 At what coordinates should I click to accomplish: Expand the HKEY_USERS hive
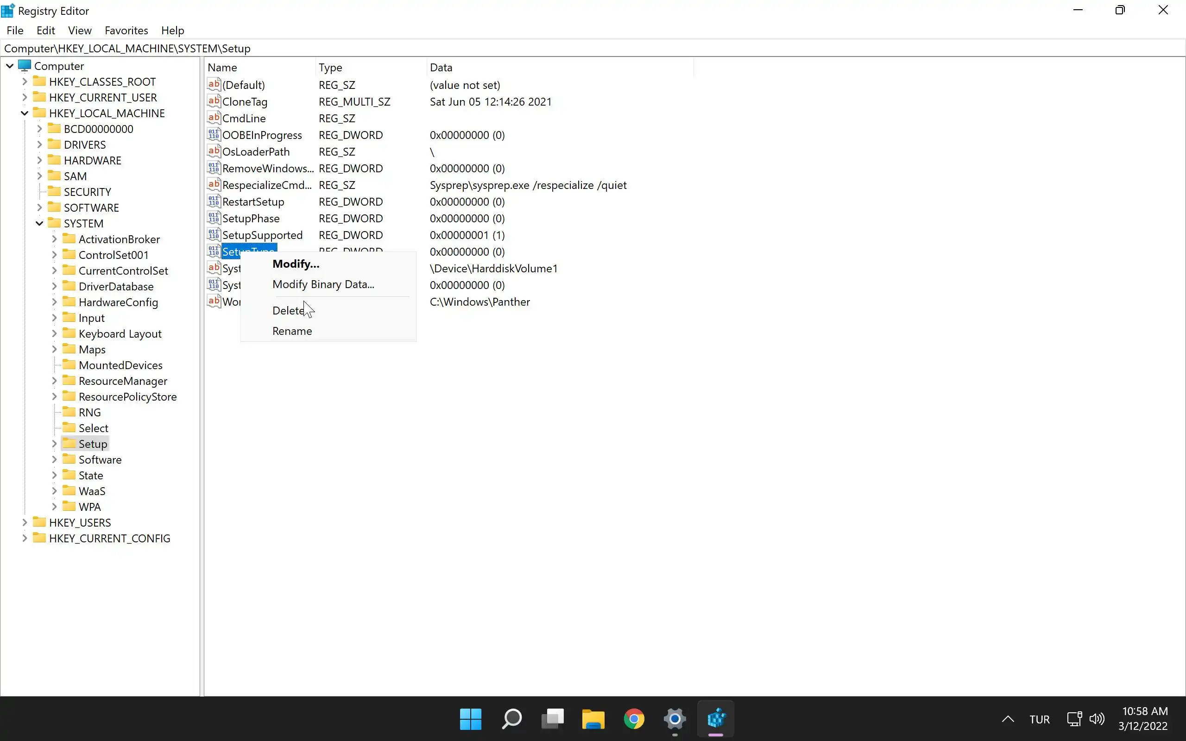[x=25, y=522]
